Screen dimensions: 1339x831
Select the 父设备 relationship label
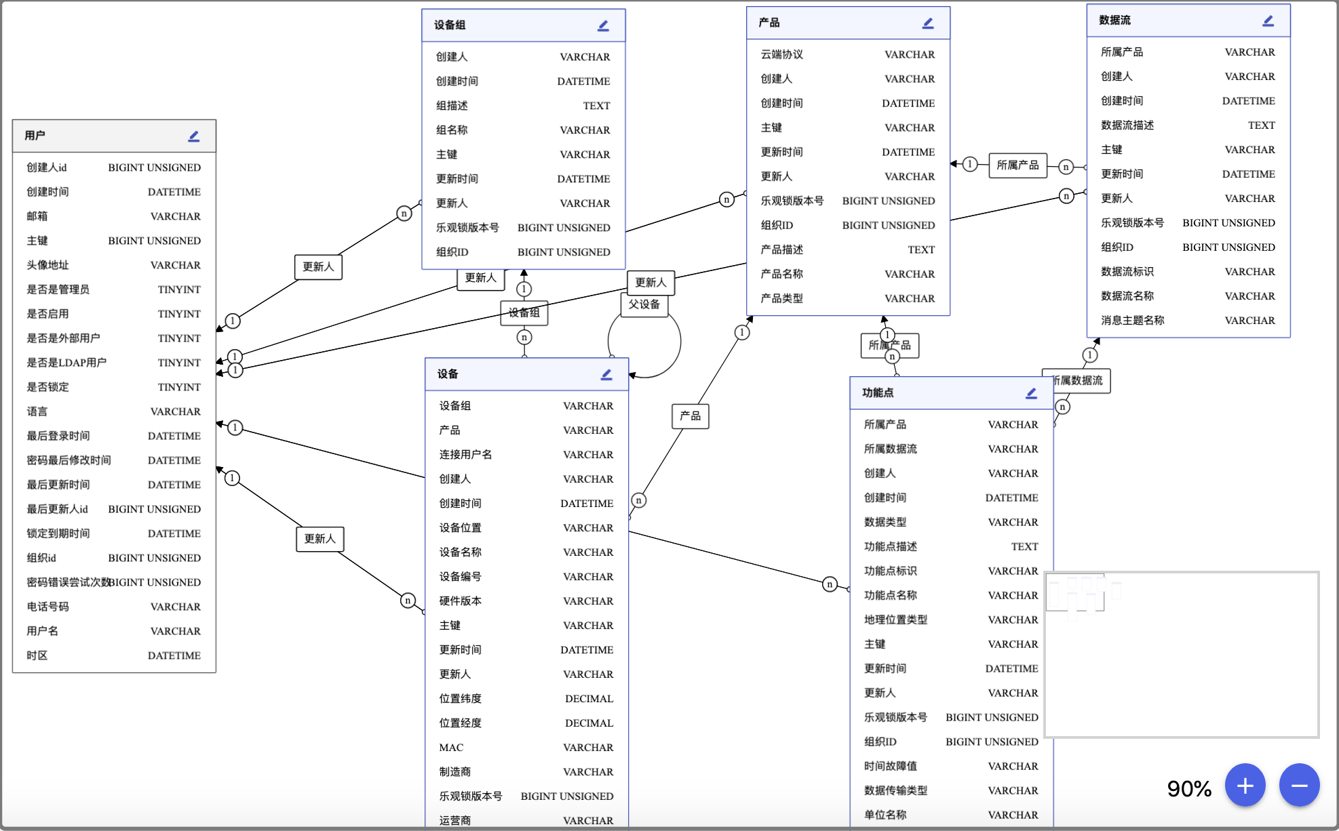(x=644, y=304)
